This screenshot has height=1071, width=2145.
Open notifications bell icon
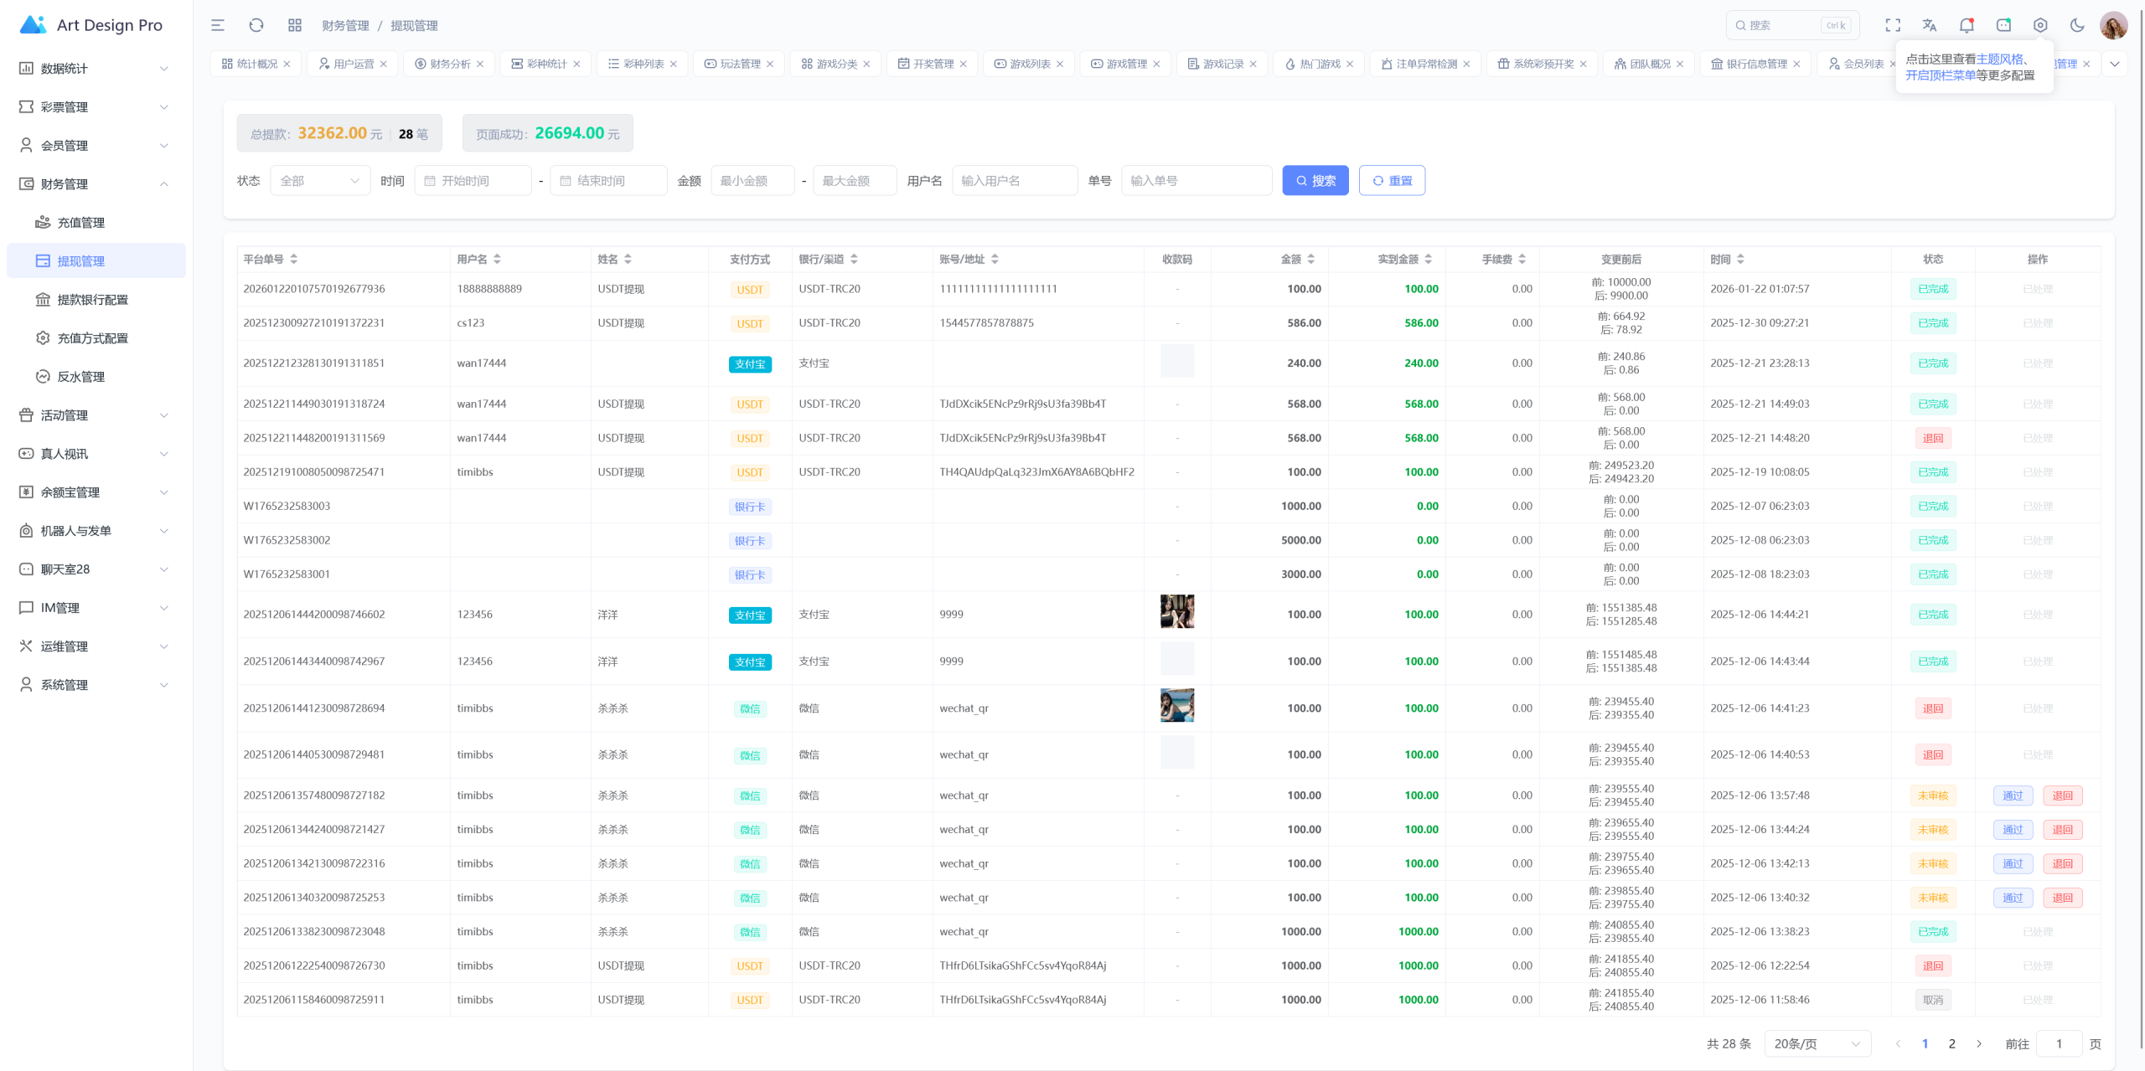tap(1967, 25)
